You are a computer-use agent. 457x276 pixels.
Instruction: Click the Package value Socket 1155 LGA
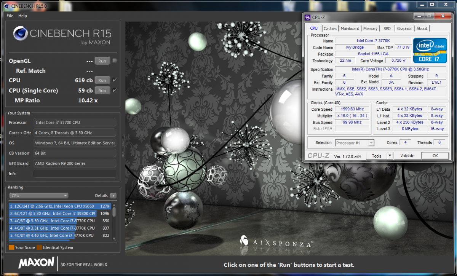pyautogui.click(x=373, y=54)
